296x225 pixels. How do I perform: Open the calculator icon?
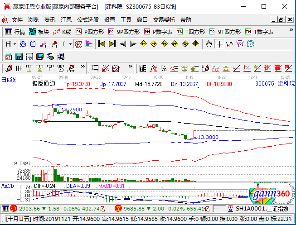pos(19,57)
